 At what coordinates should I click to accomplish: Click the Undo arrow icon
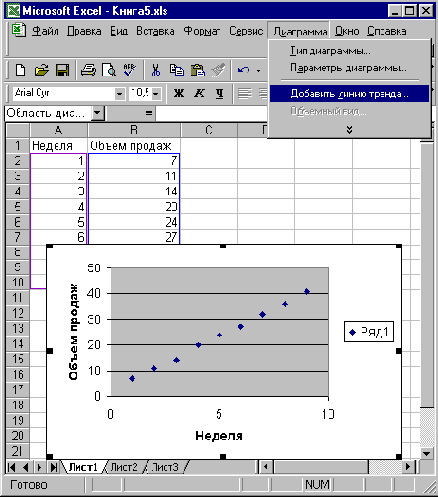(x=243, y=70)
